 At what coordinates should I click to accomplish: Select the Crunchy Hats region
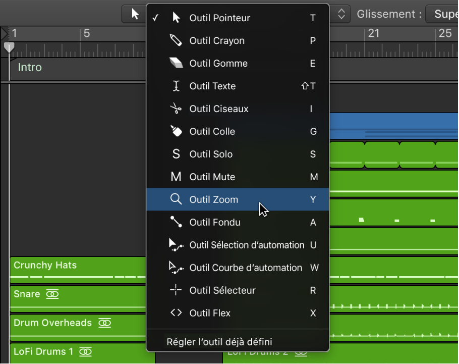click(78, 270)
